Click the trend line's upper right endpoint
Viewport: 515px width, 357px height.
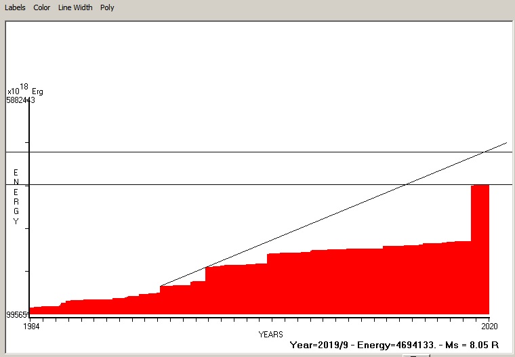coord(506,143)
